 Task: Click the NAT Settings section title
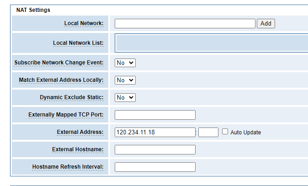[x=33, y=10]
